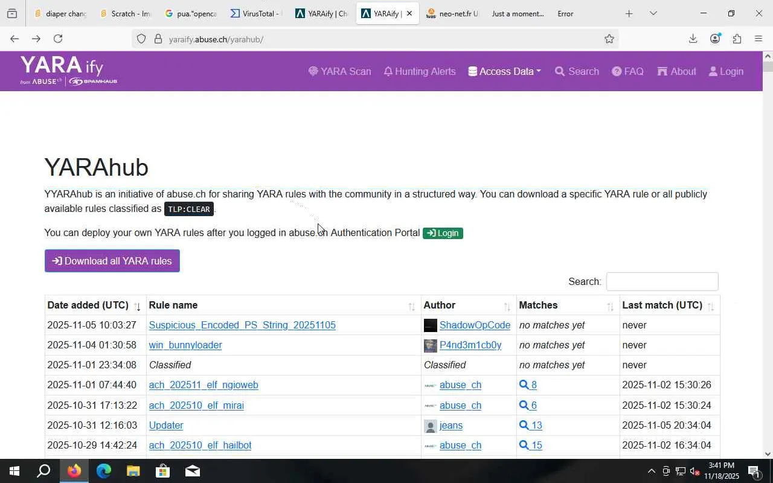Sort table by Rule name column
Image resolution: width=773 pixels, height=483 pixels.
[283, 305]
